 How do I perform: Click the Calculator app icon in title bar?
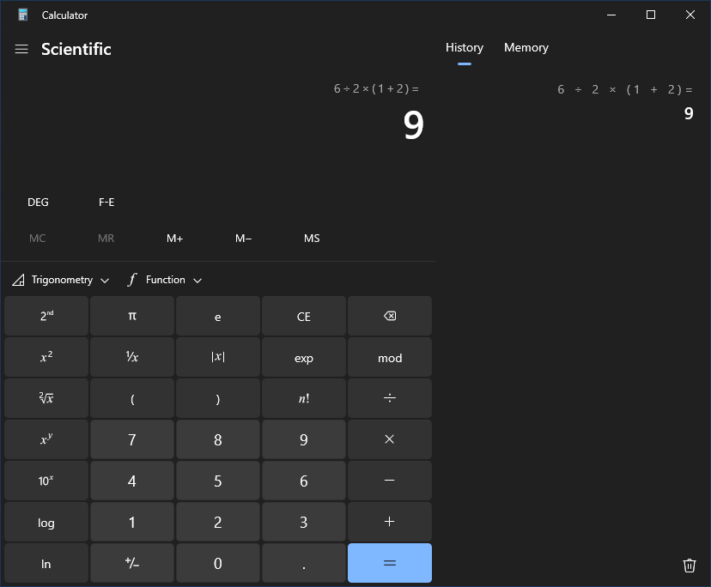(x=22, y=15)
